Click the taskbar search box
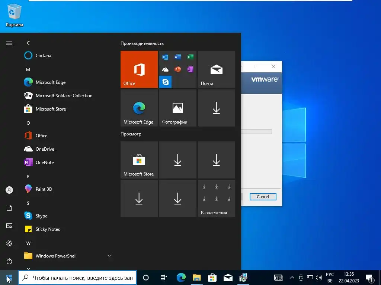Viewport: 381px width, 285px height. coord(77,278)
